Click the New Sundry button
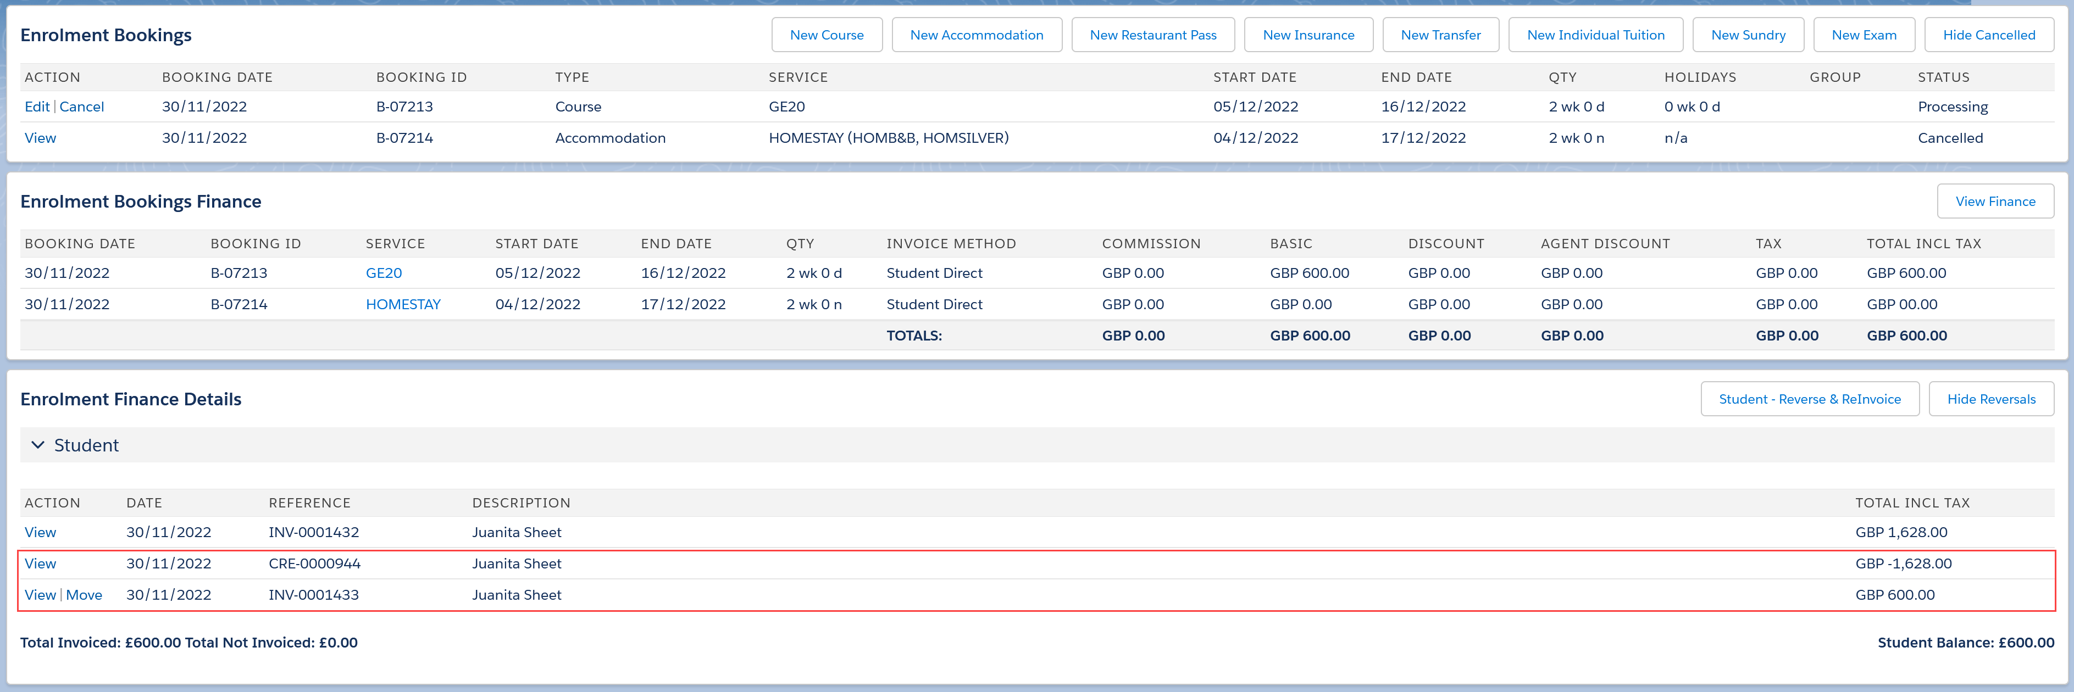The width and height of the screenshot is (2074, 692). click(x=1747, y=35)
